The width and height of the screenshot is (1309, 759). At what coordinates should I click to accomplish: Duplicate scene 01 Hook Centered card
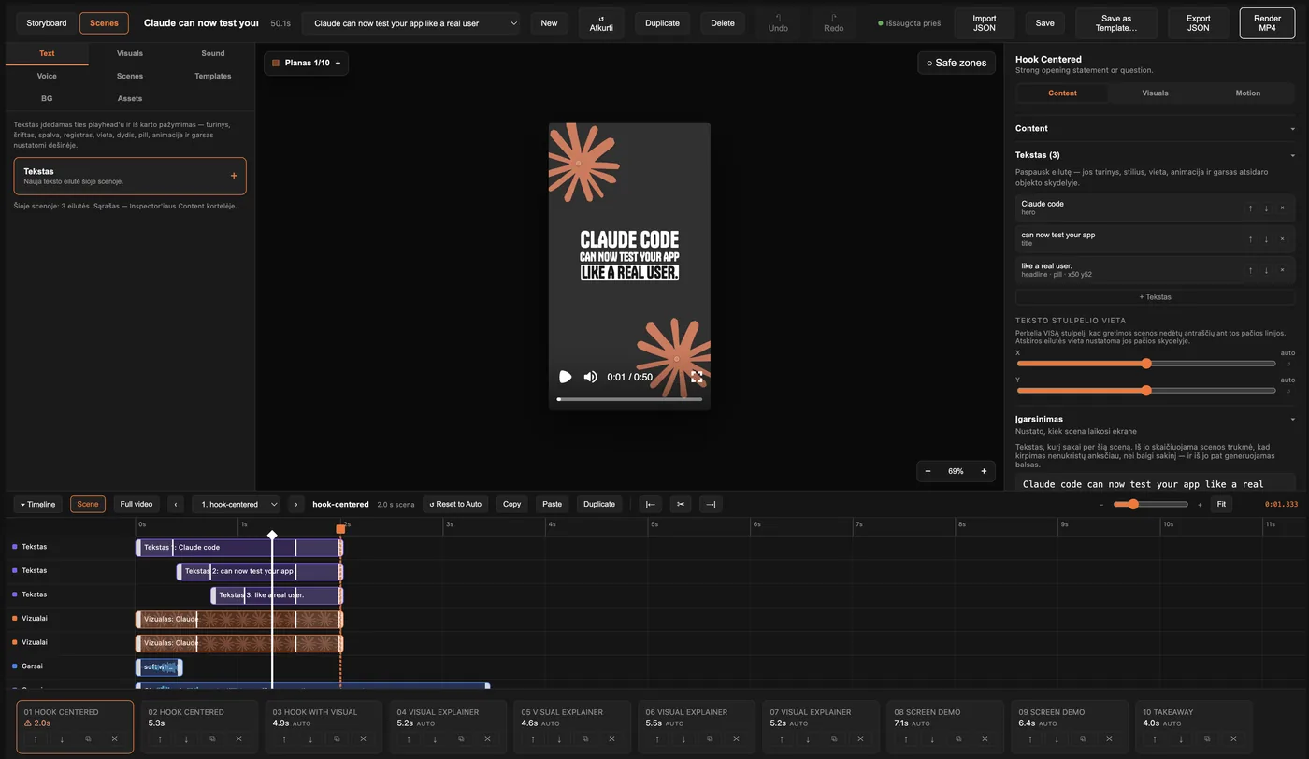point(88,739)
